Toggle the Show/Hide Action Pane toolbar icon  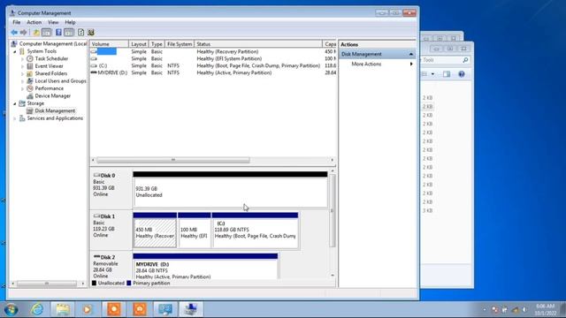(69, 33)
